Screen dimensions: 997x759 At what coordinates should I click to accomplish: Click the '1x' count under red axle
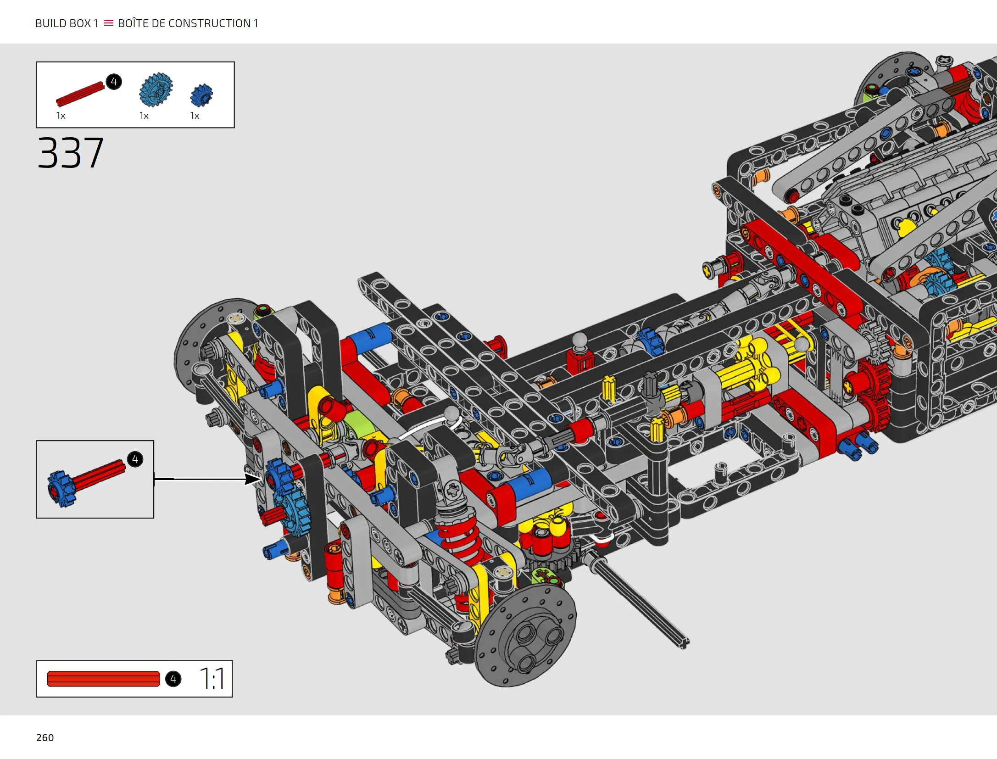point(61,116)
